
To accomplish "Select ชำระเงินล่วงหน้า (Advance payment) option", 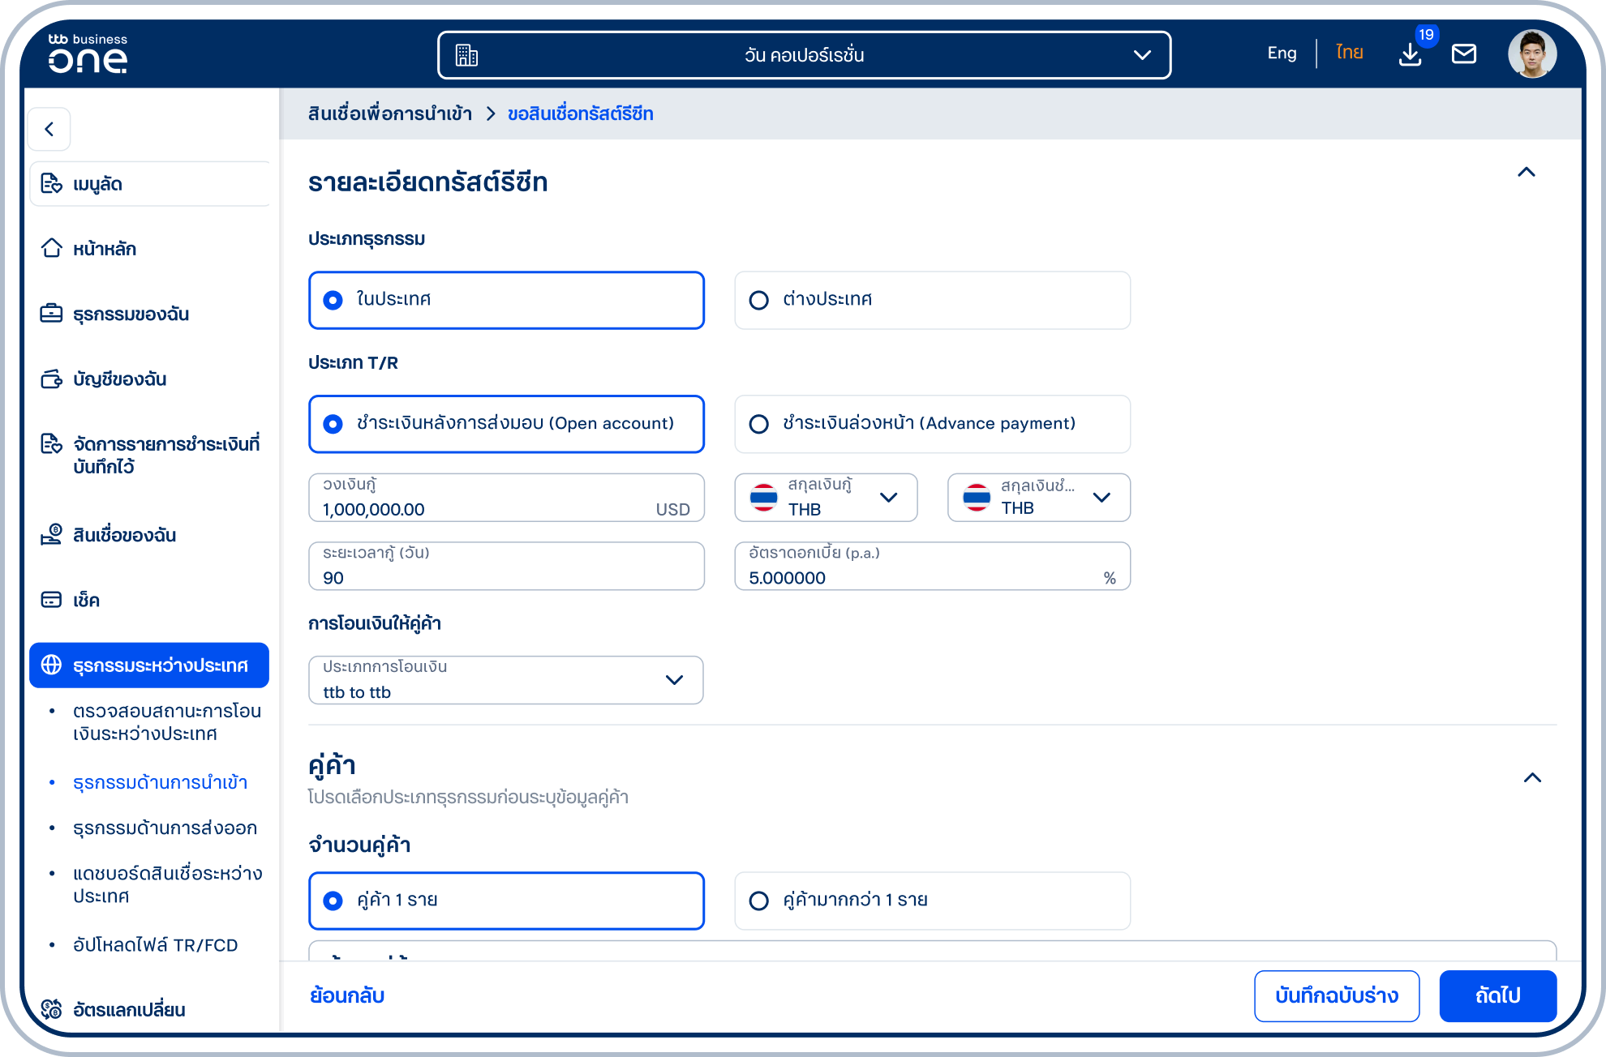I will pos(932,424).
